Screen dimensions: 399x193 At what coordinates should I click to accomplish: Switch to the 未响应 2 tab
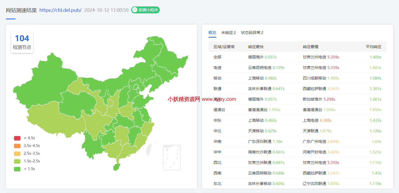pyautogui.click(x=228, y=33)
